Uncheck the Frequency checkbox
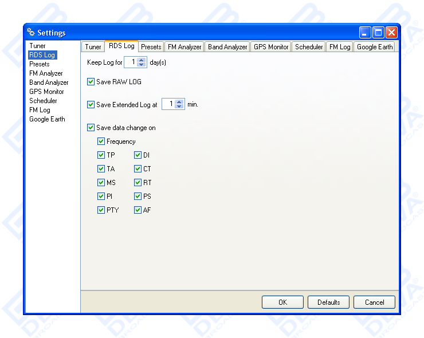 pos(101,142)
